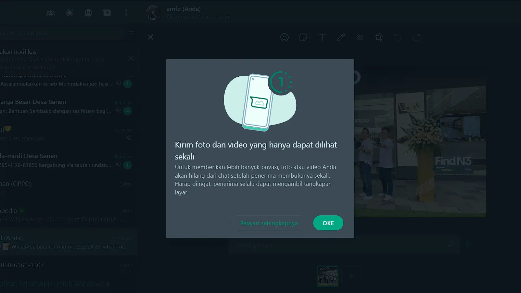Image resolution: width=521 pixels, height=293 pixels.
Task: Open the emoji picker in the image editor
Action: tap(284, 37)
